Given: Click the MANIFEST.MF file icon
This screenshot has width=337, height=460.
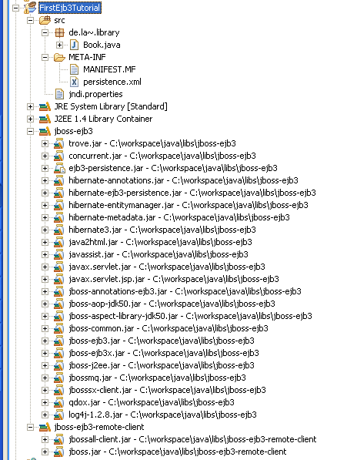Looking at the screenshot, I should point(74,69).
